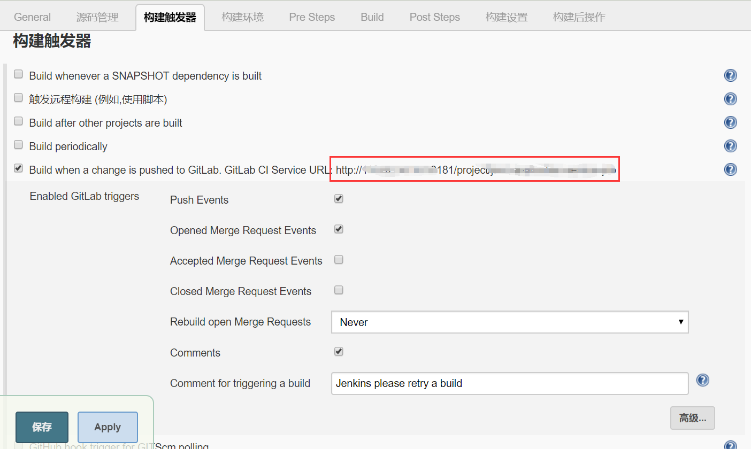Screen dimensions: 751x449
Task: Open help icon for 触发远程构建 option
Action: point(731,99)
